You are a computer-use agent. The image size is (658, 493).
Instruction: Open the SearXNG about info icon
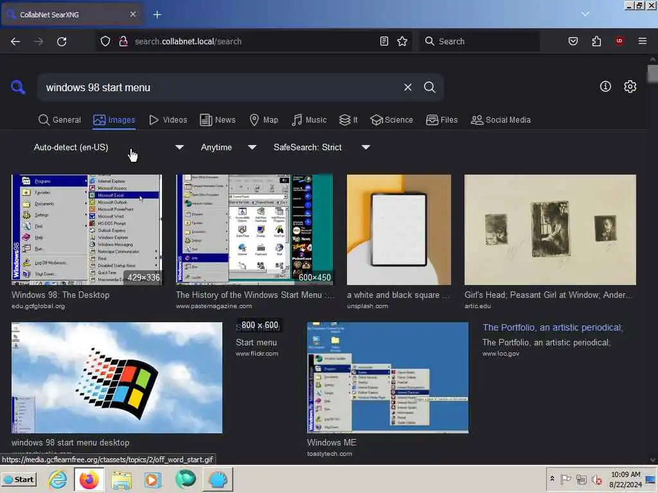coord(605,87)
